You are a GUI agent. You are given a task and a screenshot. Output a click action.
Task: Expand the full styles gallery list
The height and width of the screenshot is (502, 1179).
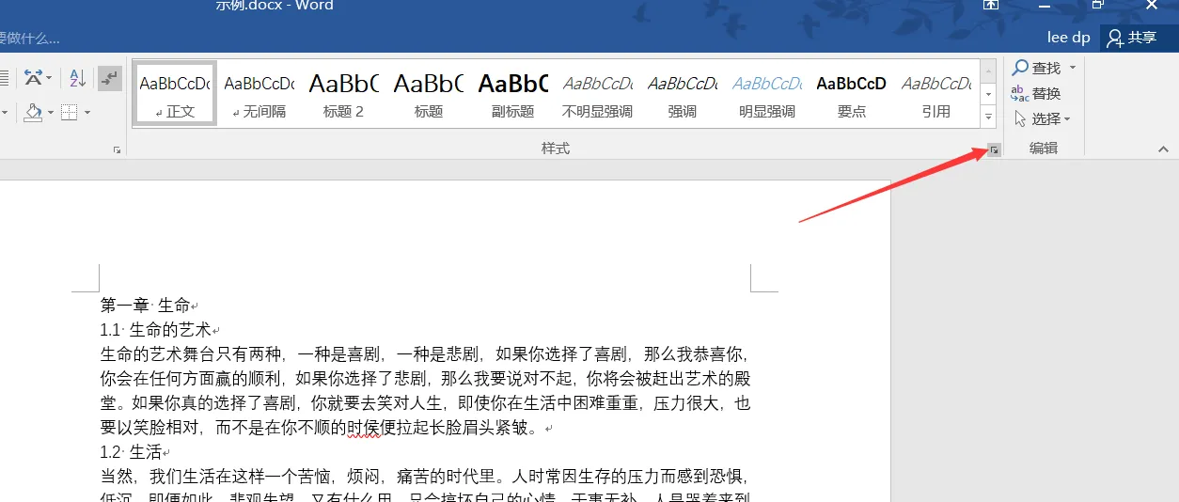tap(988, 117)
